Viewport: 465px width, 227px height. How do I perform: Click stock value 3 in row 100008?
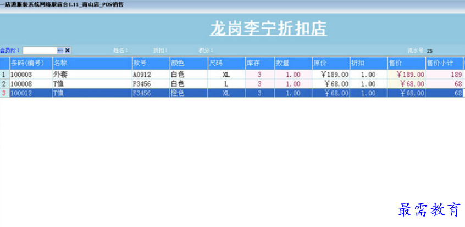260,84
